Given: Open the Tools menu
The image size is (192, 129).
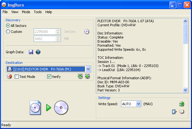Looking at the screenshot, I should [x=38, y=12].
